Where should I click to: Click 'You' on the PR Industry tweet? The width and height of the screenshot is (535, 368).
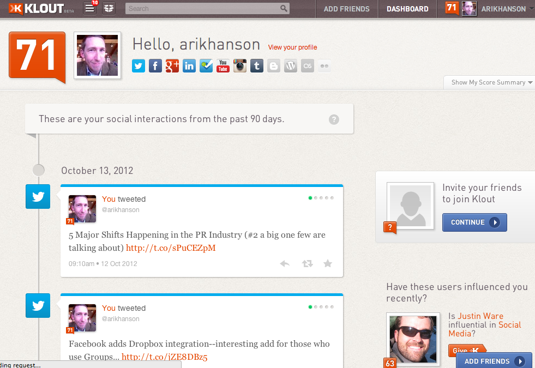coord(109,199)
